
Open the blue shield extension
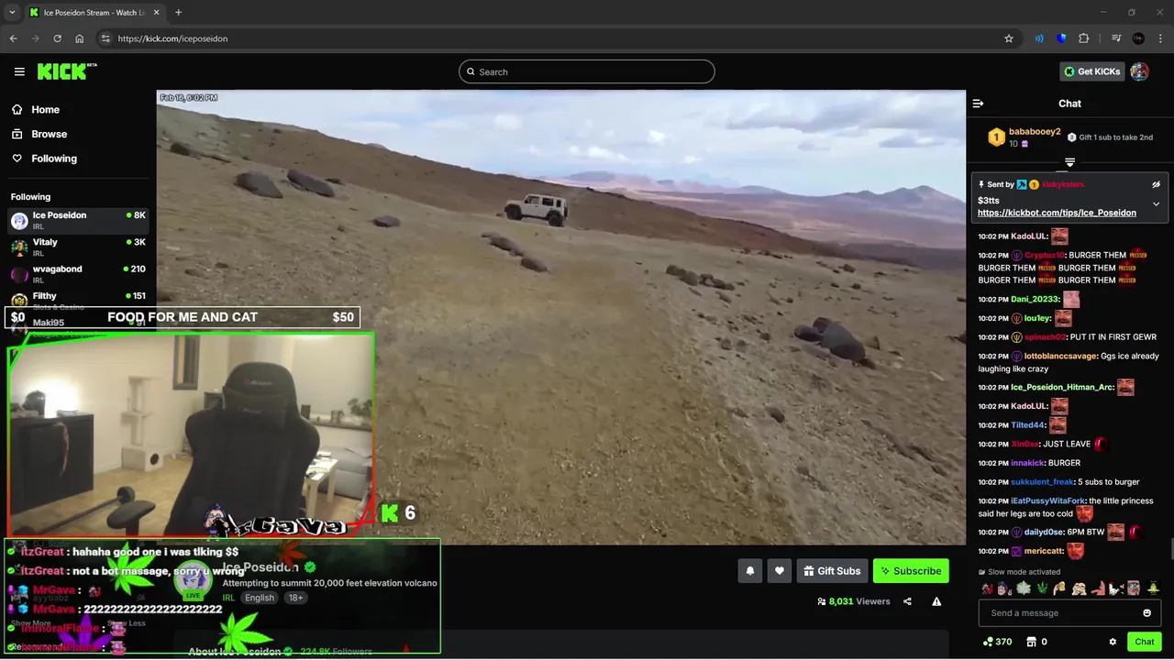(1062, 38)
